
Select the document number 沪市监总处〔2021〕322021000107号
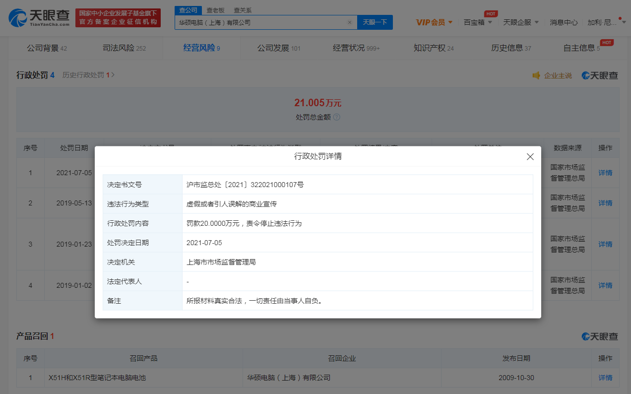click(x=245, y=185)
